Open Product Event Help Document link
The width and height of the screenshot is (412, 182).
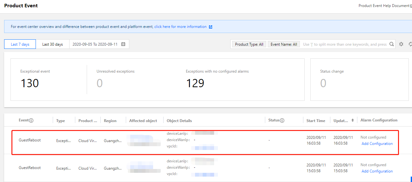coord(384,6)
